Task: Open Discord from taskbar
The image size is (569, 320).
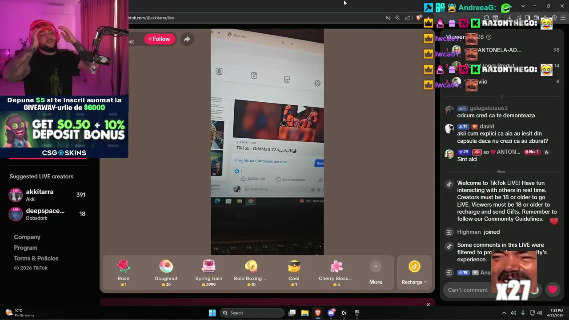Action: point(331,313)
